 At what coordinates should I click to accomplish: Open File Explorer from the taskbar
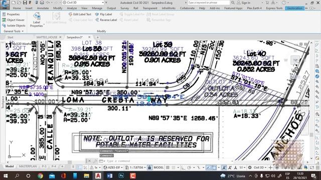86,175
